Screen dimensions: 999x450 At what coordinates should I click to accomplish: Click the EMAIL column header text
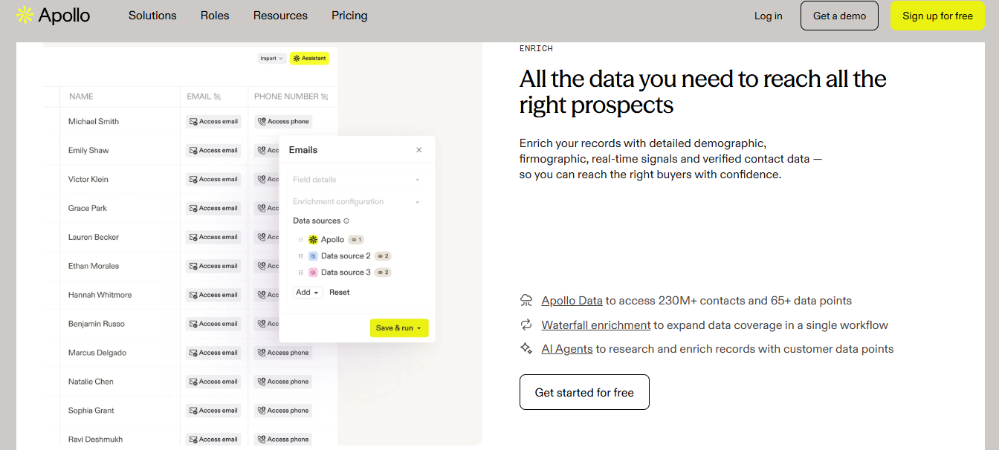pos(199,97)
